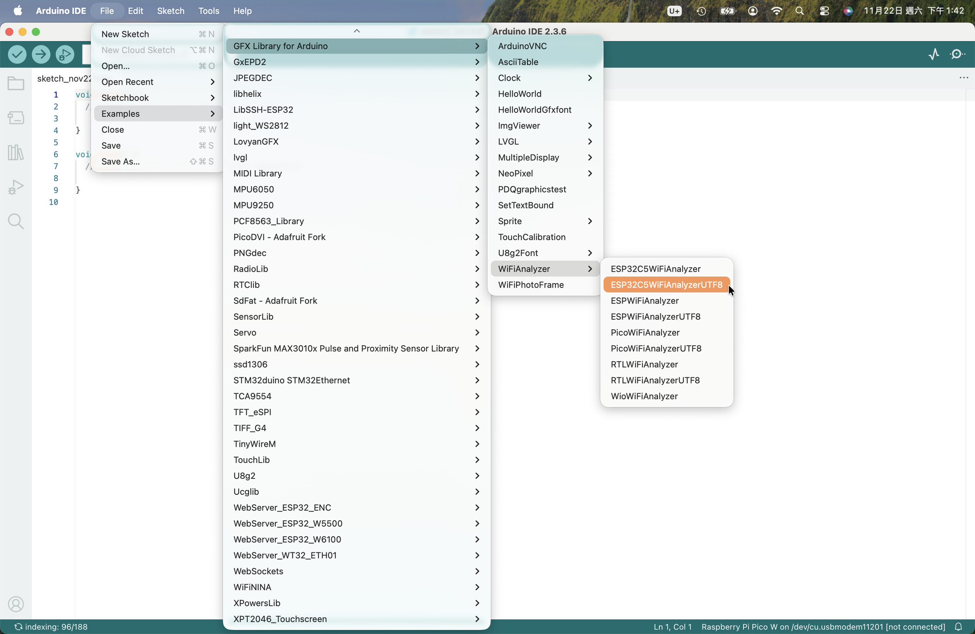Start Debugging with the toolbar debug icon
The width and height of the screenshot is (975, 634).
tap(65, 54)
